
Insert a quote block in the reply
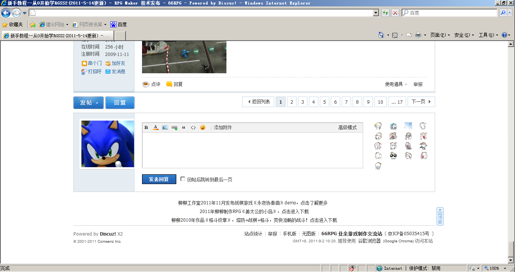184,128
